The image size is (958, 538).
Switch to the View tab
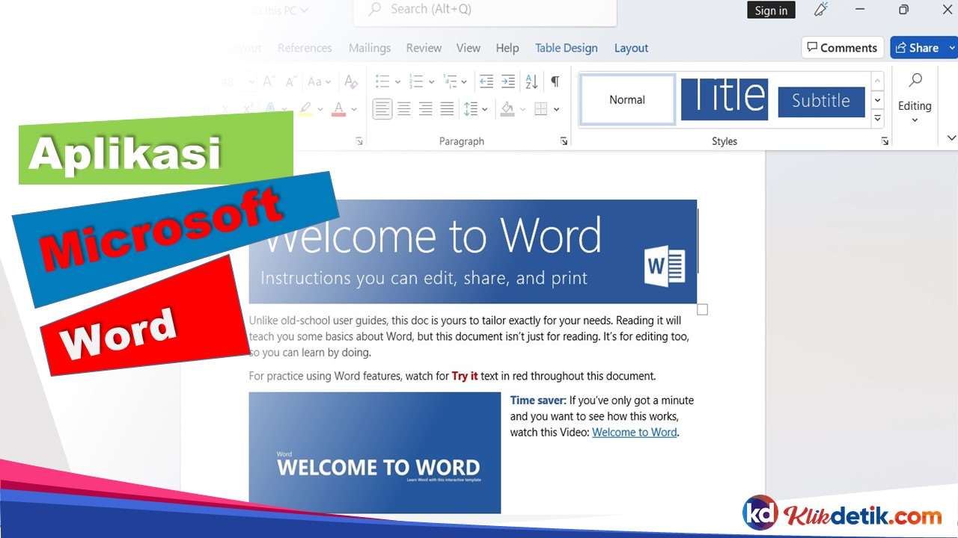tap(469, 48)
